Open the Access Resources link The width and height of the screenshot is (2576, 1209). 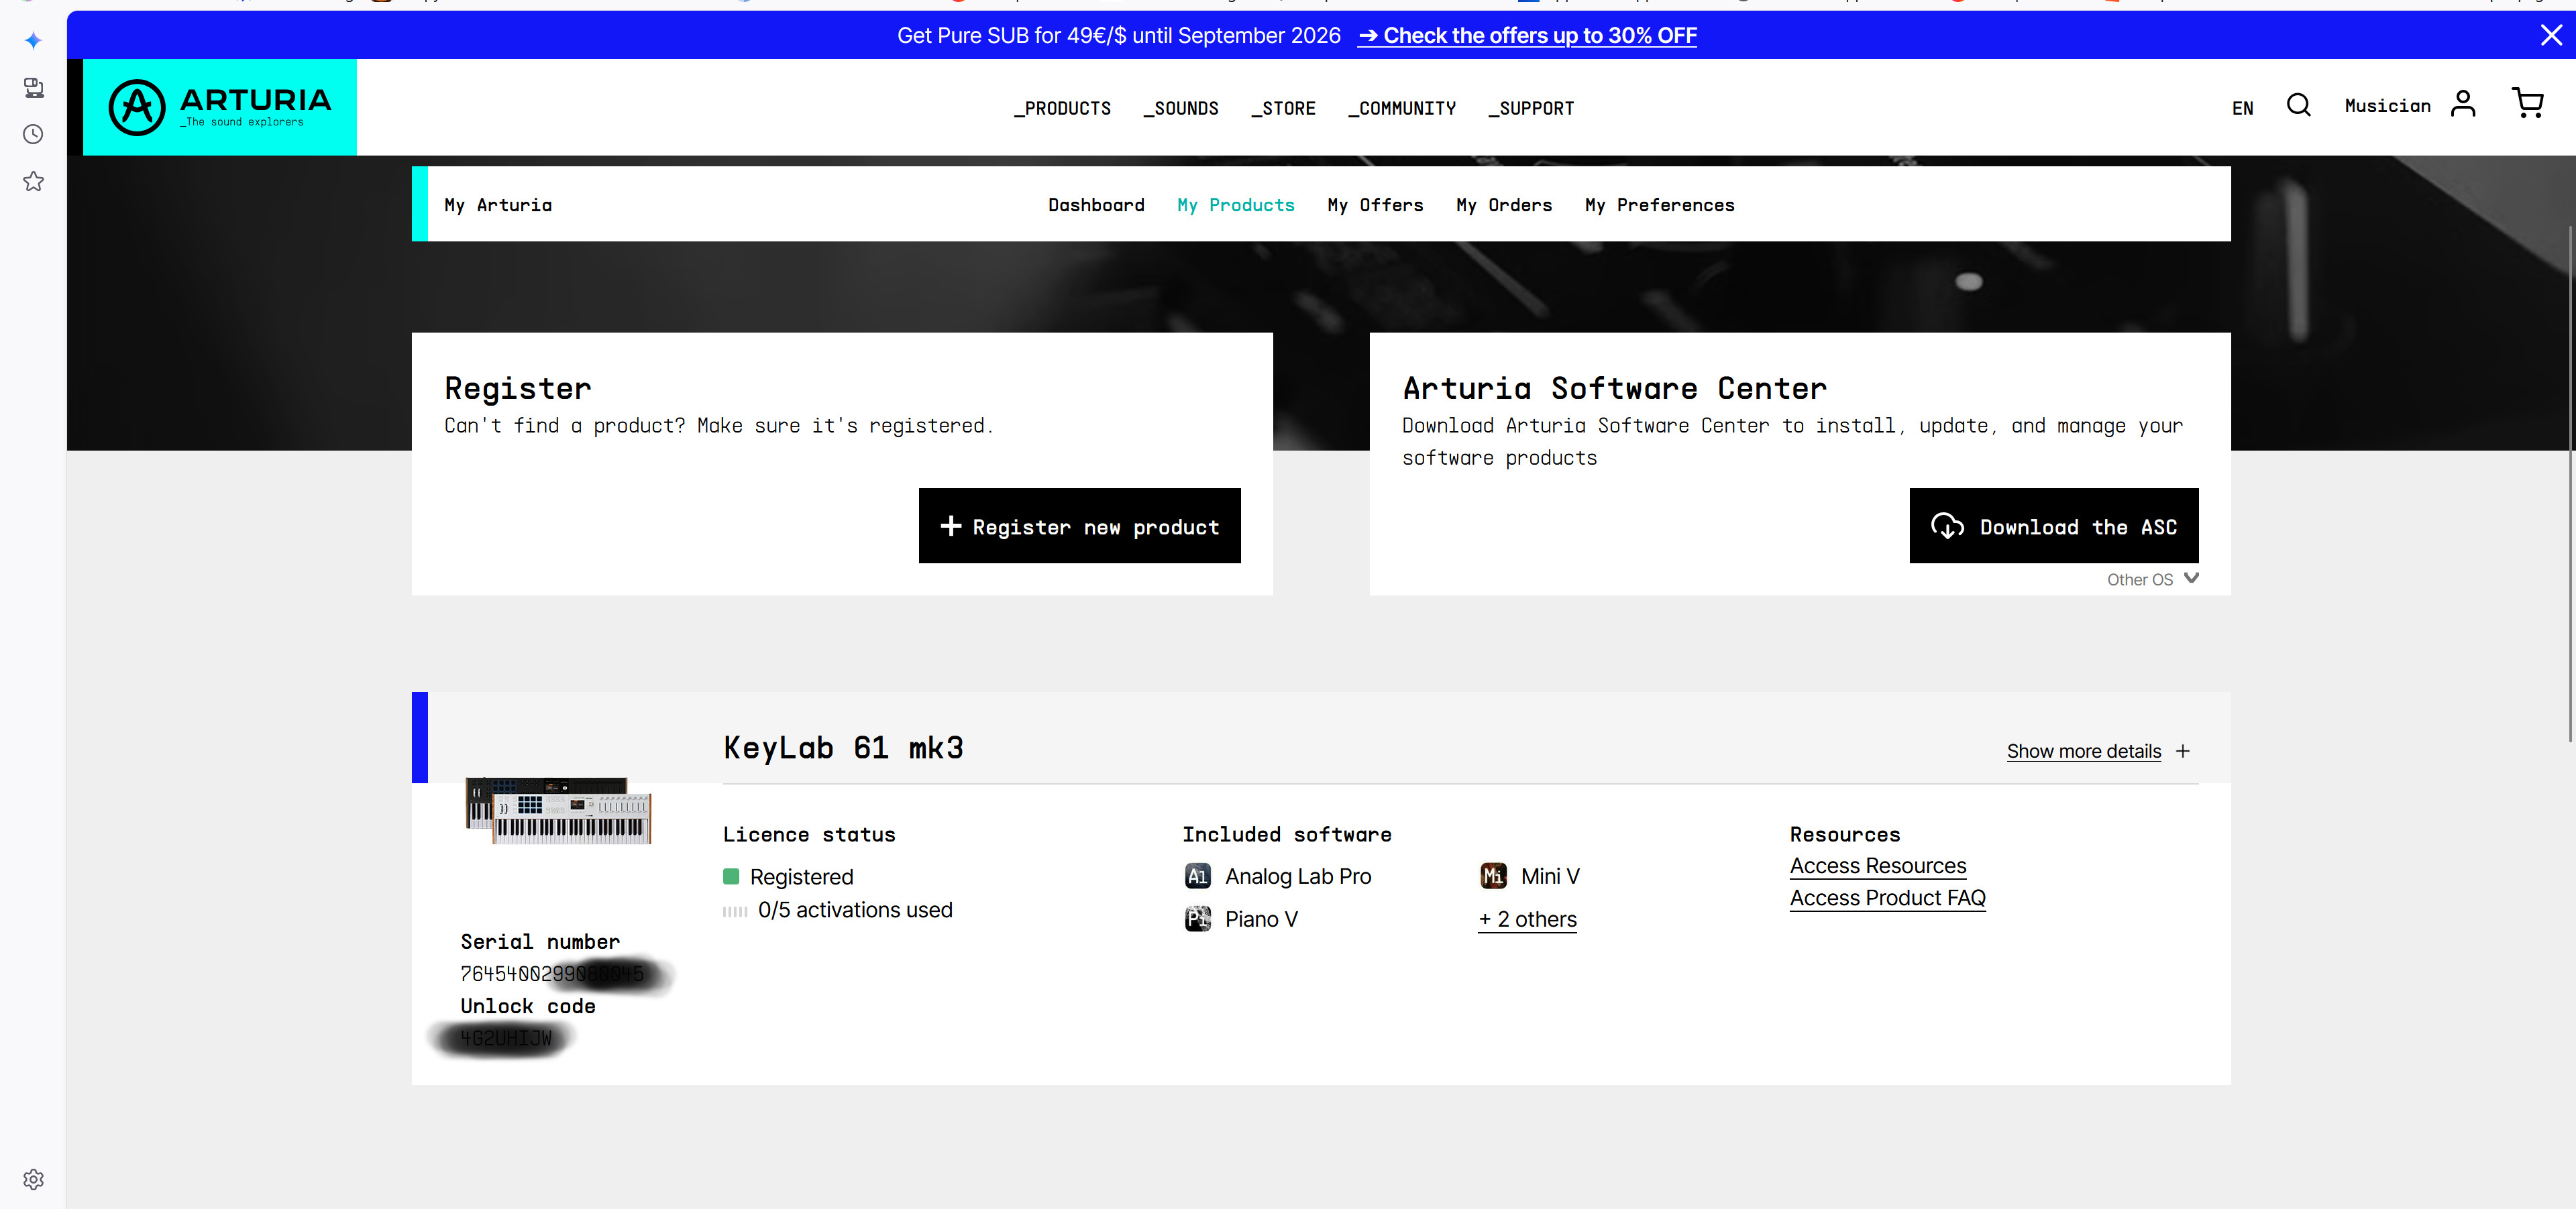[x=1877, y=866]
